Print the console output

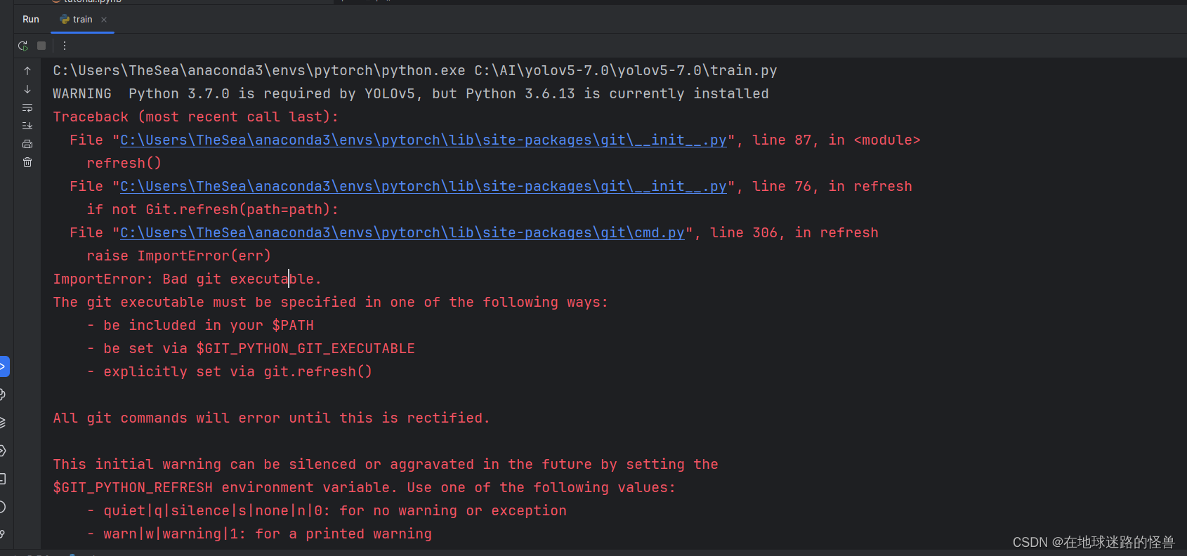pos(27,144)
